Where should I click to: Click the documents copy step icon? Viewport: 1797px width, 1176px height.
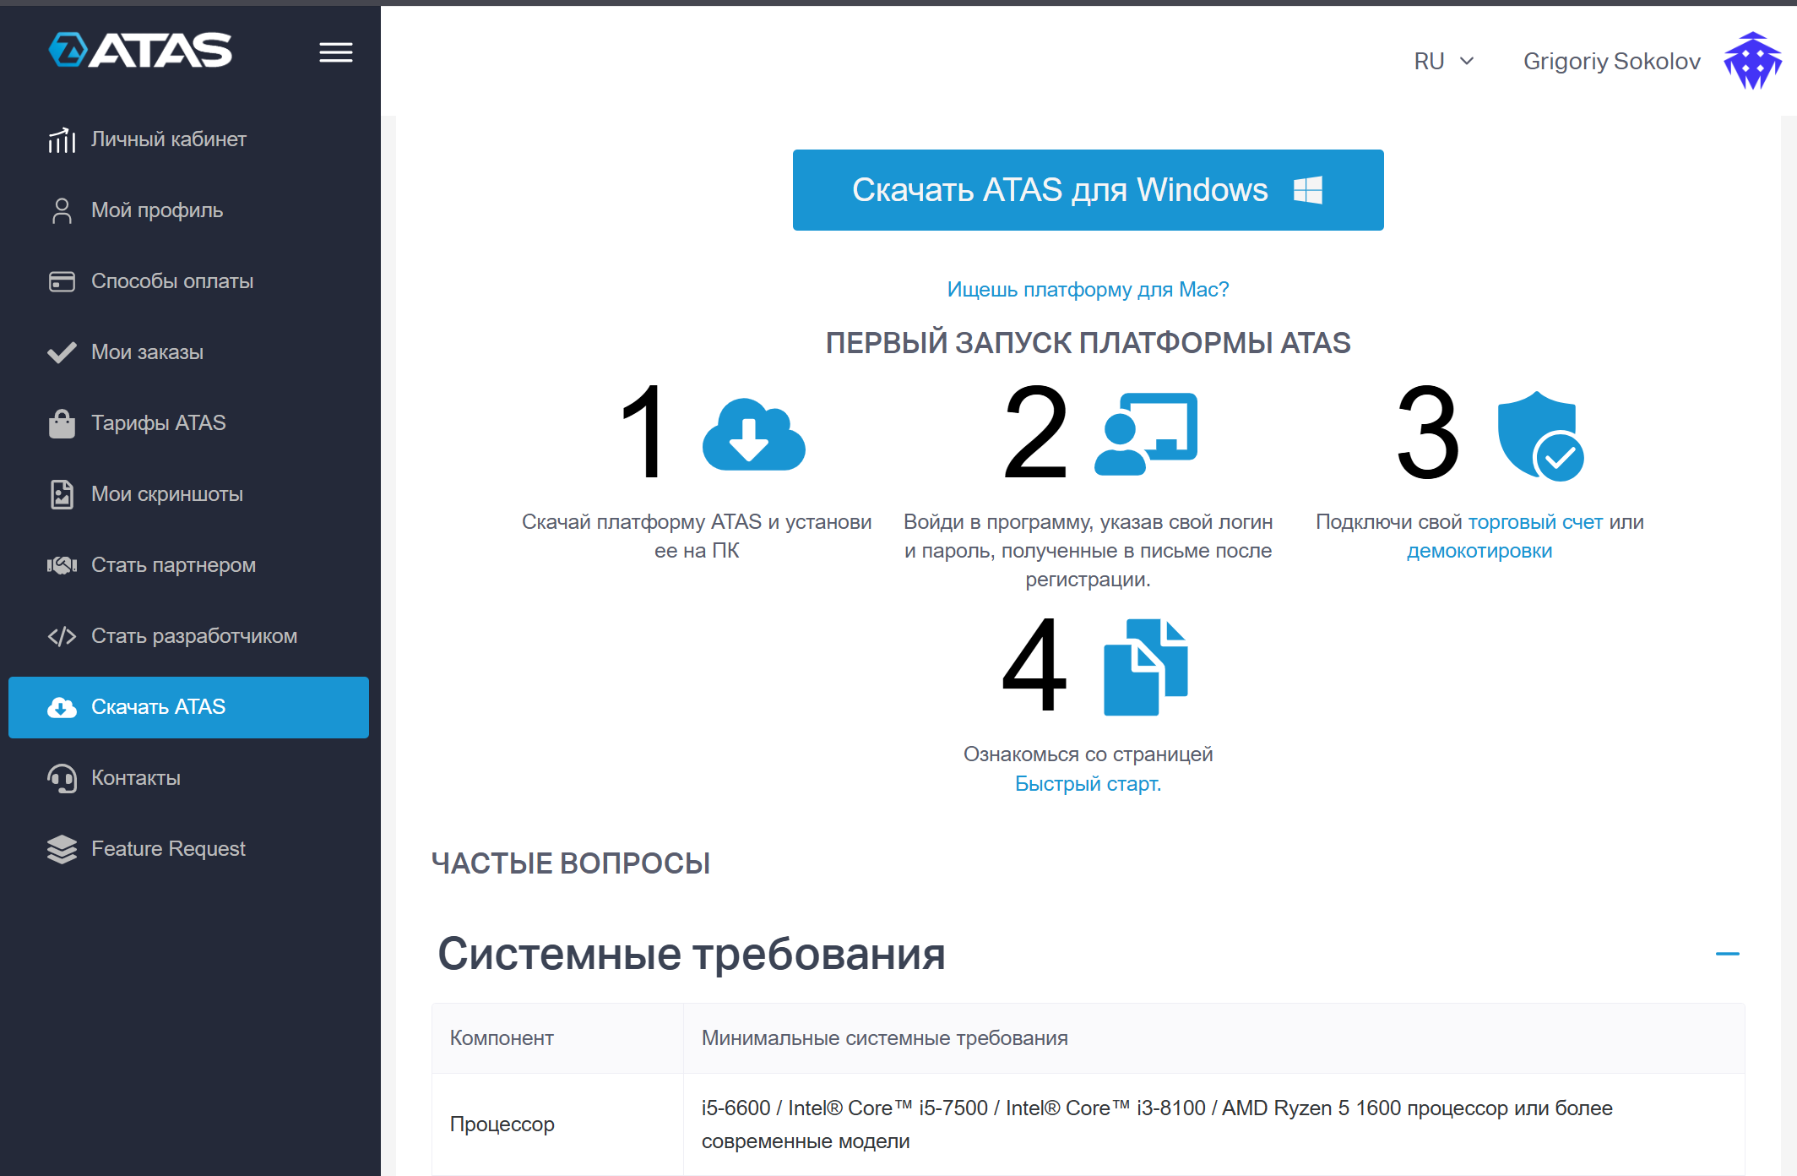pos(1145,667)
